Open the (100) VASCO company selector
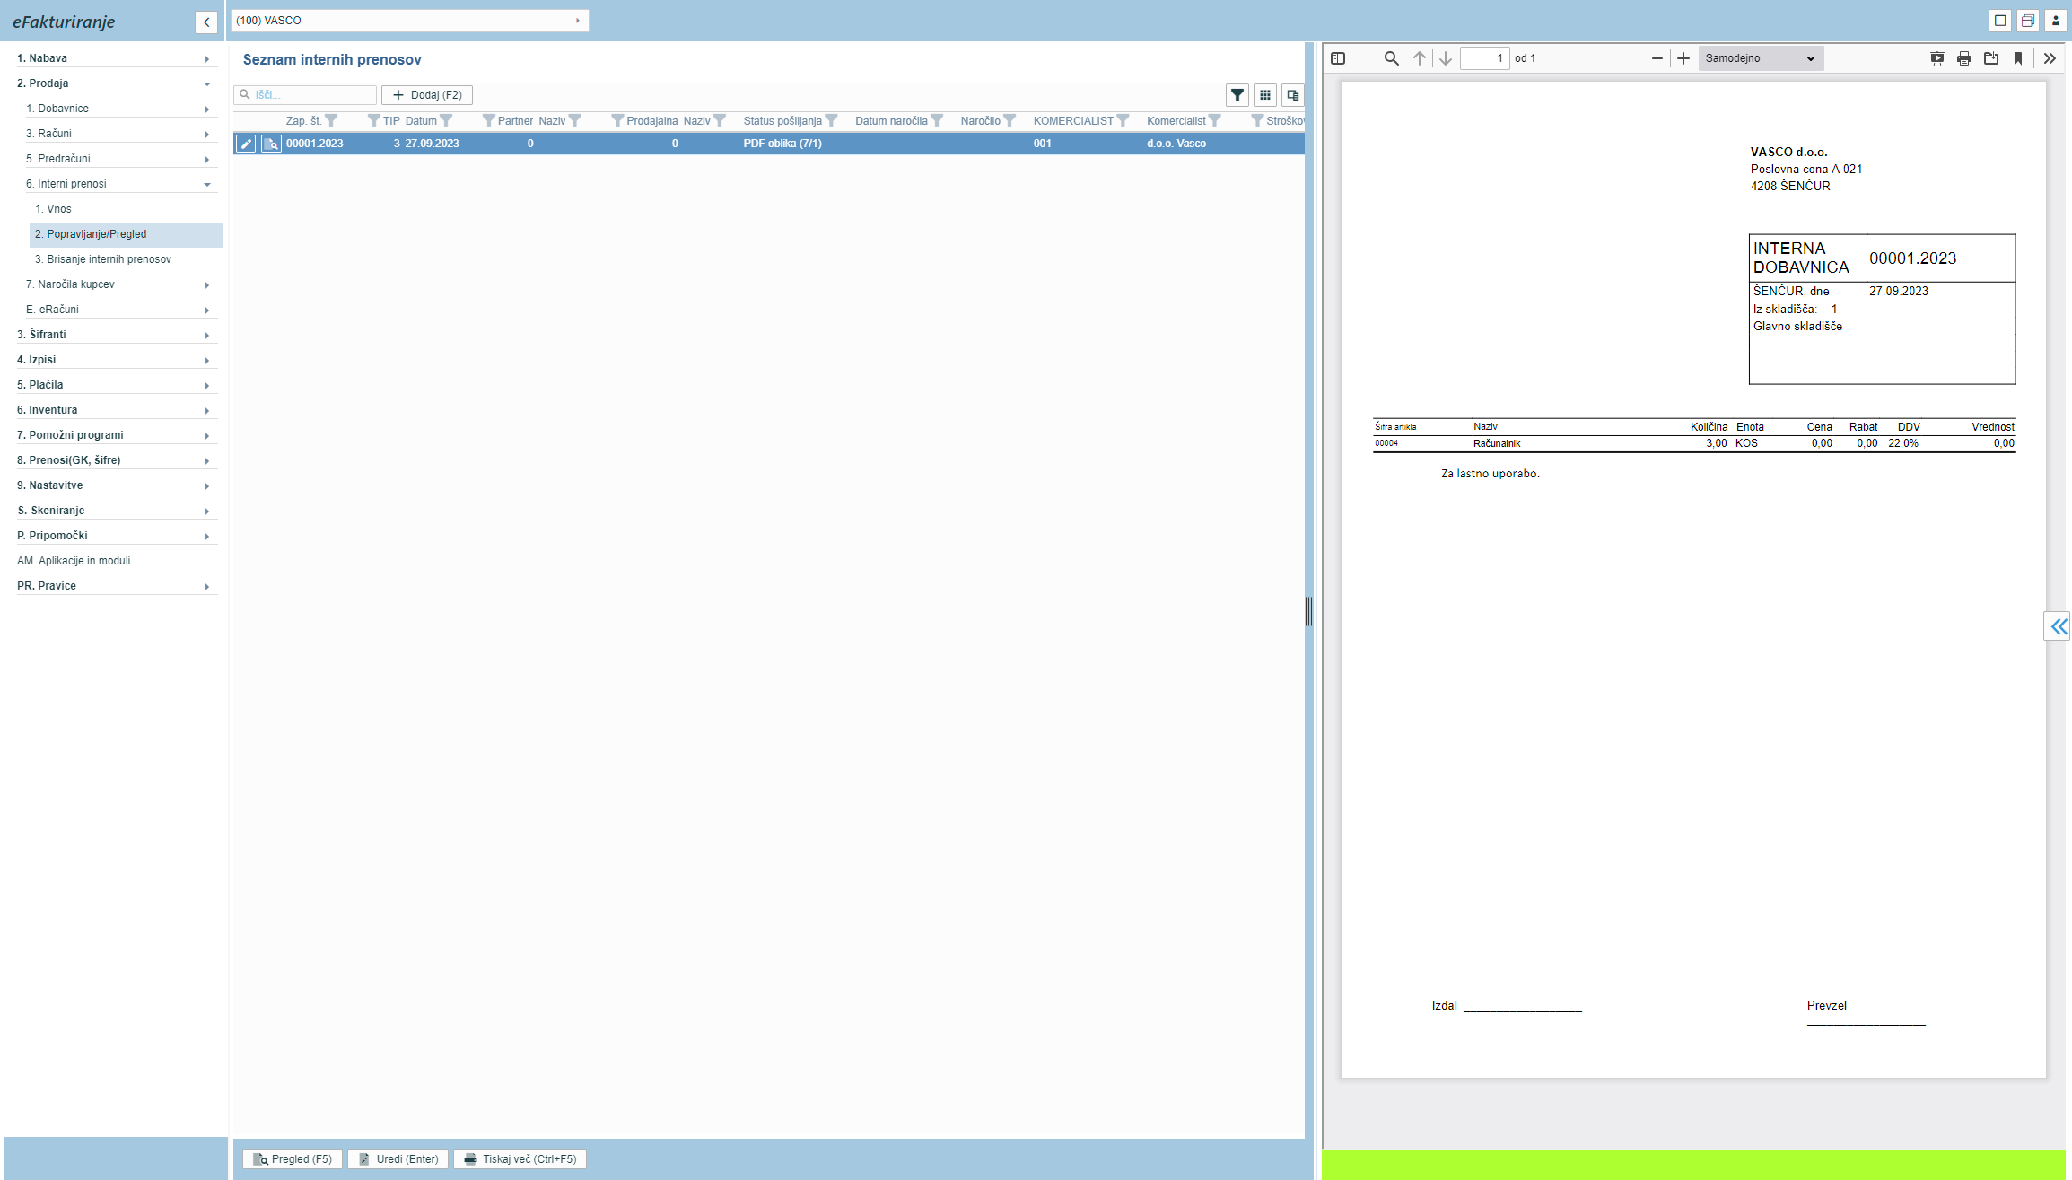This screenshot has width=2072, height=1180. [409, 21]
